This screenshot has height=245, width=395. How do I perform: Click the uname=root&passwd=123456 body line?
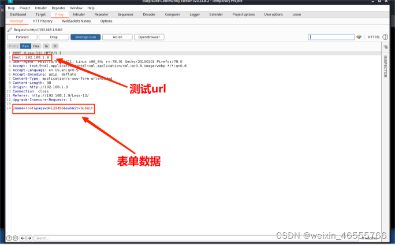[53, 108]
